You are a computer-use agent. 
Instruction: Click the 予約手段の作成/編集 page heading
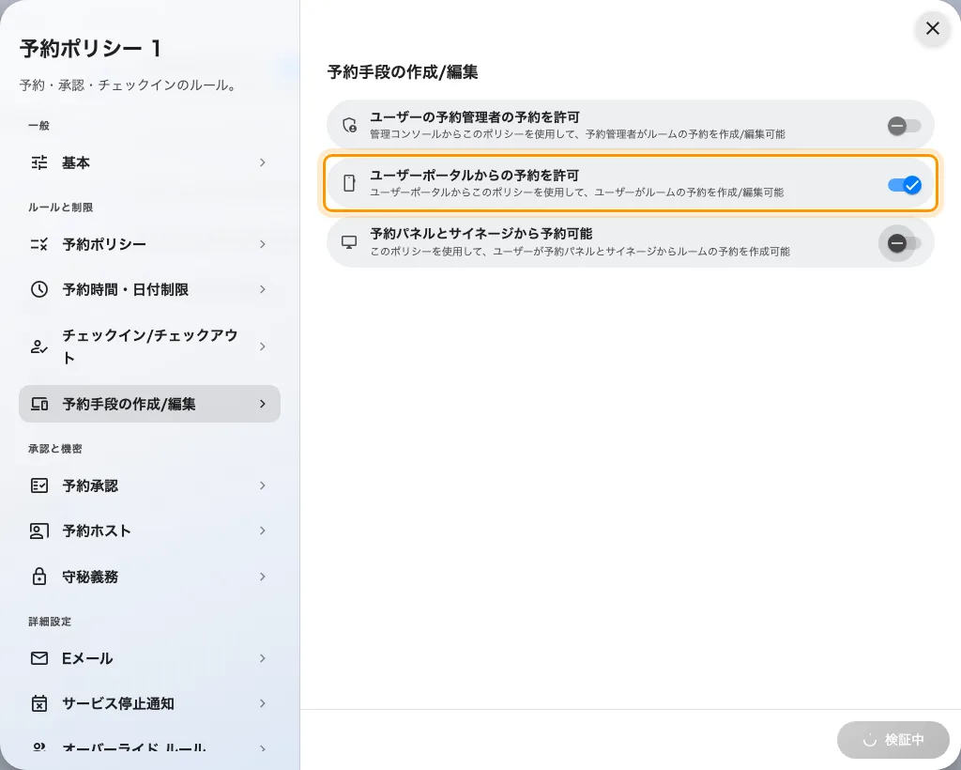click(x=403, y=71)
